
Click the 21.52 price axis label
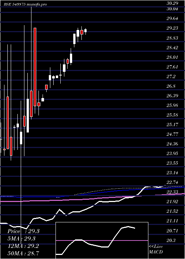pyautogui.click(x=172, y=211)
